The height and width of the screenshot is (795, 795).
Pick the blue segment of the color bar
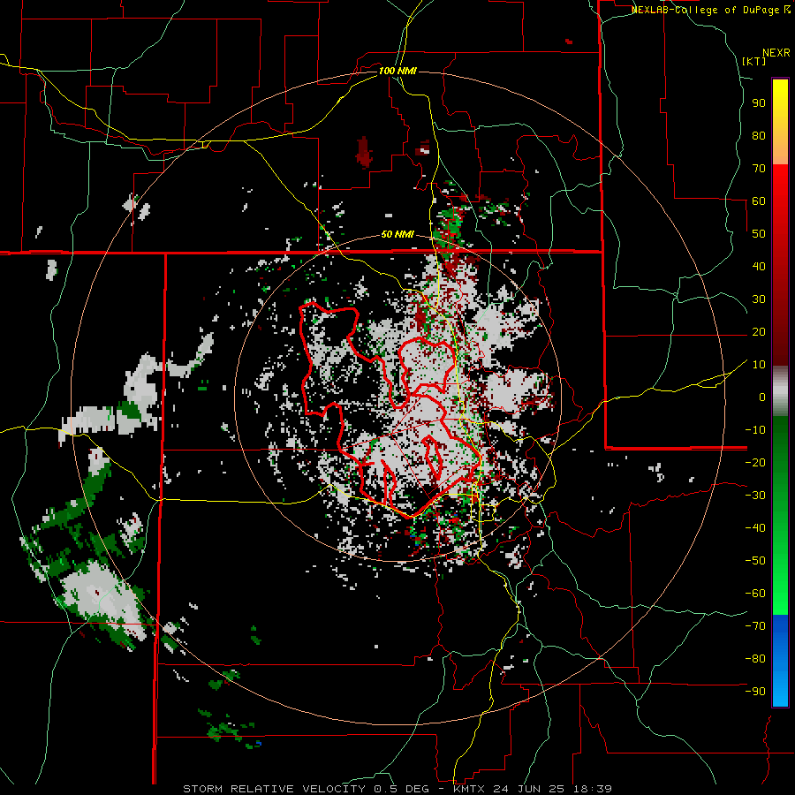[780, 659]
